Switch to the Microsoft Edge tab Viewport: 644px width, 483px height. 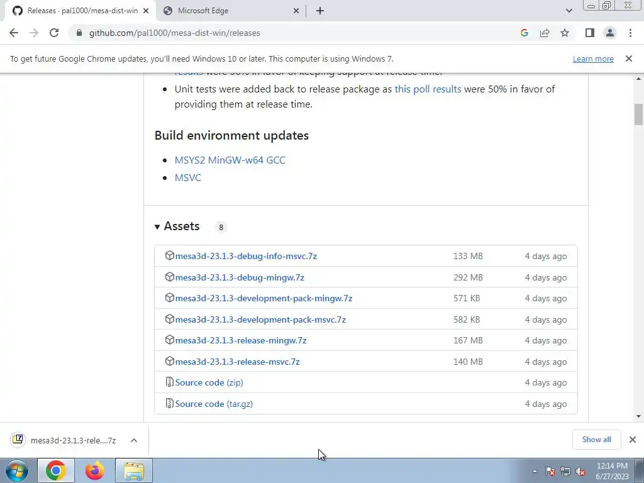click(232, 11)
